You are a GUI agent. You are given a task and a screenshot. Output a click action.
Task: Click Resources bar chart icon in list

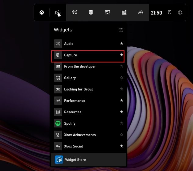[x=58, y=112]
